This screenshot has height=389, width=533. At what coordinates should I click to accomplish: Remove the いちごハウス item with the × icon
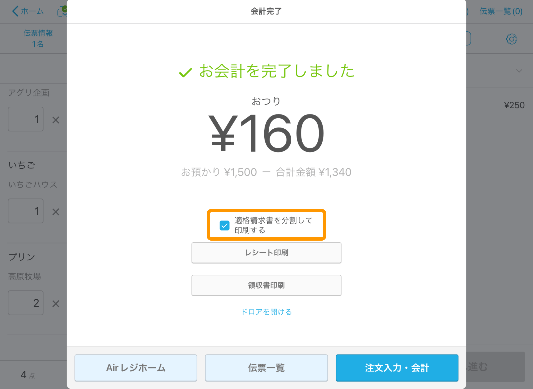pos(56,212)
